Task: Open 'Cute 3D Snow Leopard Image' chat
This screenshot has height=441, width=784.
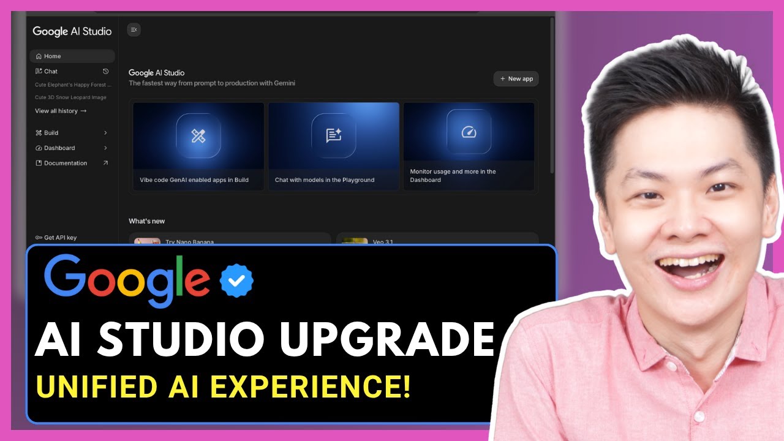Action: (70, 97)
